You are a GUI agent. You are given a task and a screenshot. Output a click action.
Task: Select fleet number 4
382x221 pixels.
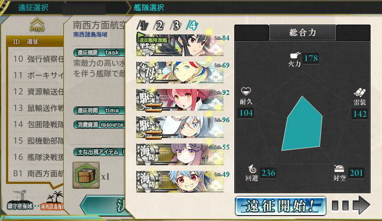point(192,25)
